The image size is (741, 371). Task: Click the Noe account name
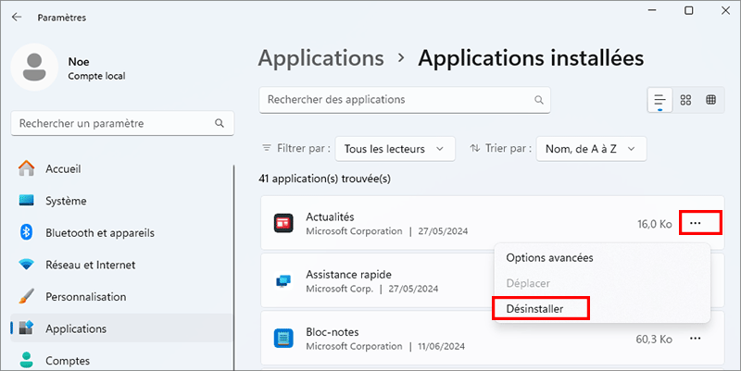pyautogui.click(x=79, y=61)
